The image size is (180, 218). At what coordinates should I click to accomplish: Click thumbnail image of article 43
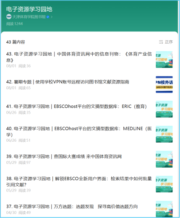pyautogui.click(x=164, y=60)
